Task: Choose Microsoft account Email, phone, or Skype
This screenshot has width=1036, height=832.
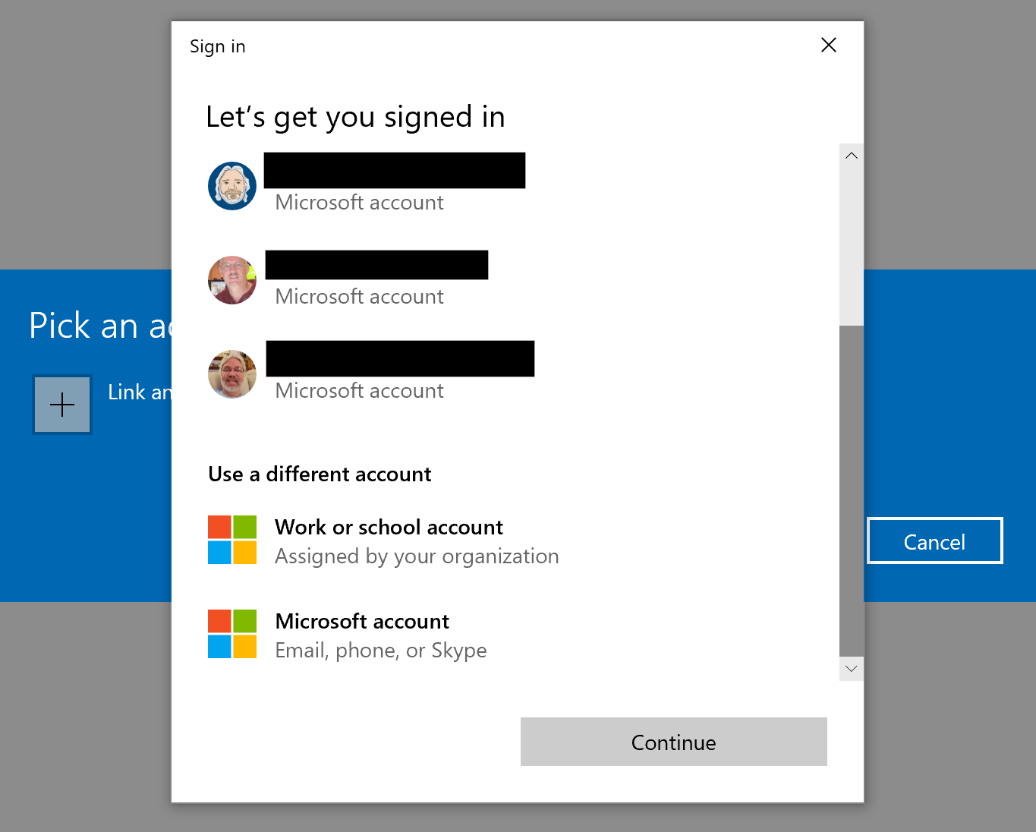Action: [362, 622]
